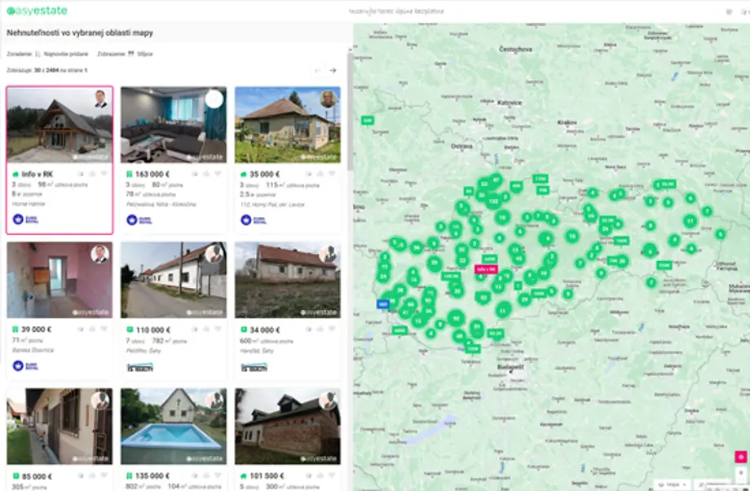Image resolution: width=750 pixels, height=491 pixels.
Task: Click the 110 000 € price text
Action: [153, 330]
